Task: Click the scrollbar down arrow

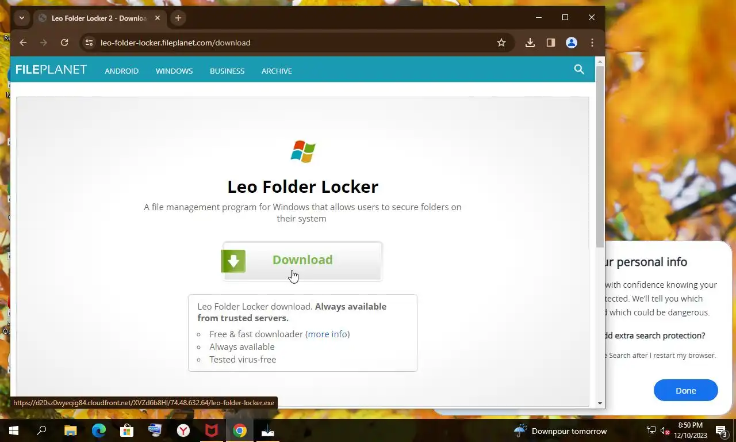Action: [x=600, y=403]
